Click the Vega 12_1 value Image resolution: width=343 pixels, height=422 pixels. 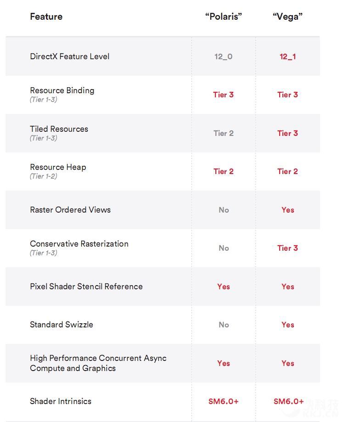click(x=287, y=56)
